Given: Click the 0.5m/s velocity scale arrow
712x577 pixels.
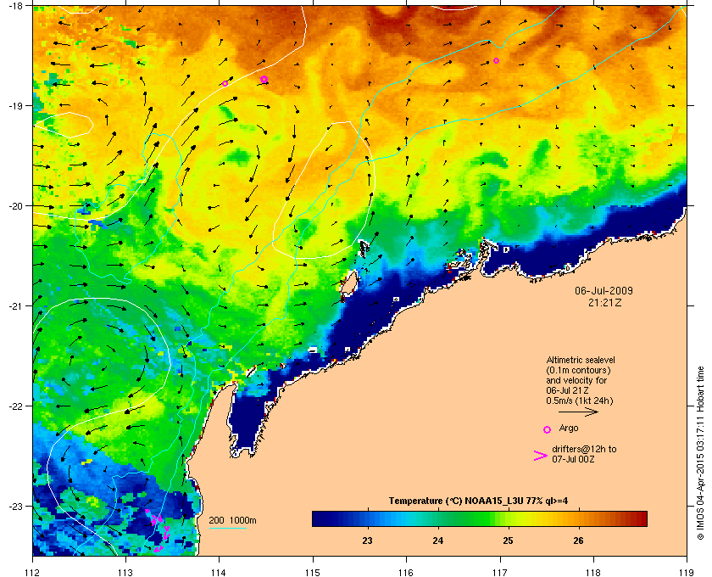Looking at the screenshot, I should [578, 412].
